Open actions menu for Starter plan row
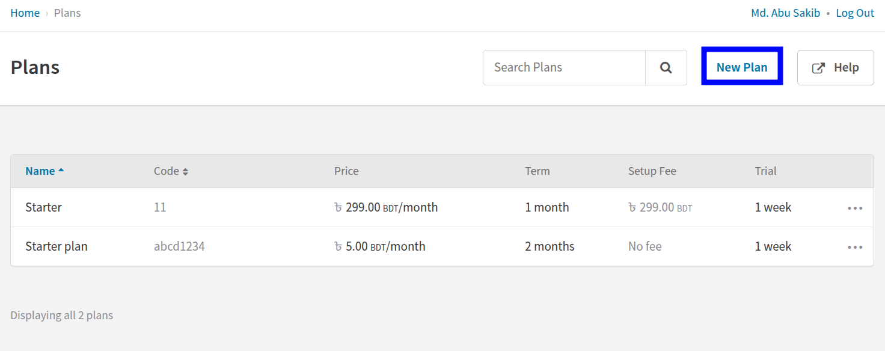Image resolution: width=885 pixels, height=351 pixels. pyautogui.click(x=854, y=247)
